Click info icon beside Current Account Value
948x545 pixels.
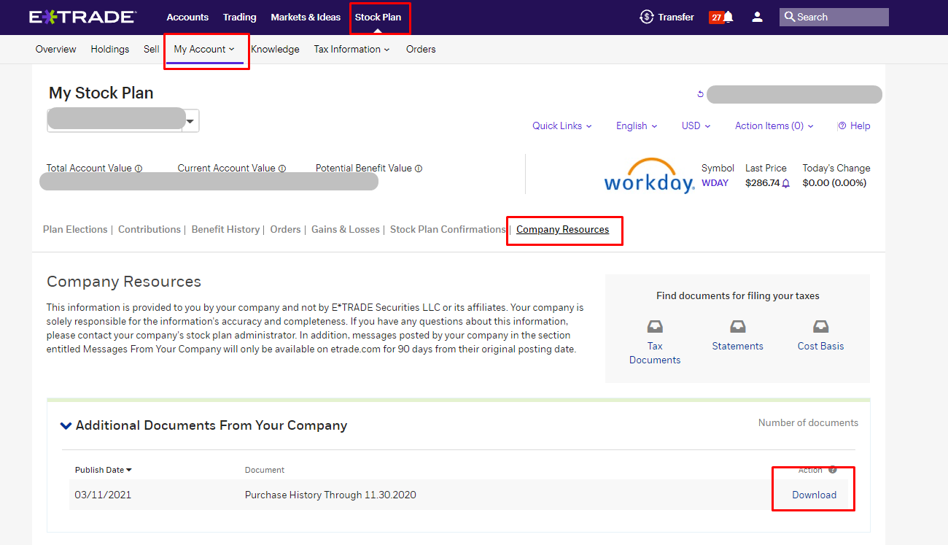pos(282,169)
